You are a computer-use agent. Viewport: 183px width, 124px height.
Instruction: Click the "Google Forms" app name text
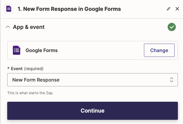[x=41, y=50]
